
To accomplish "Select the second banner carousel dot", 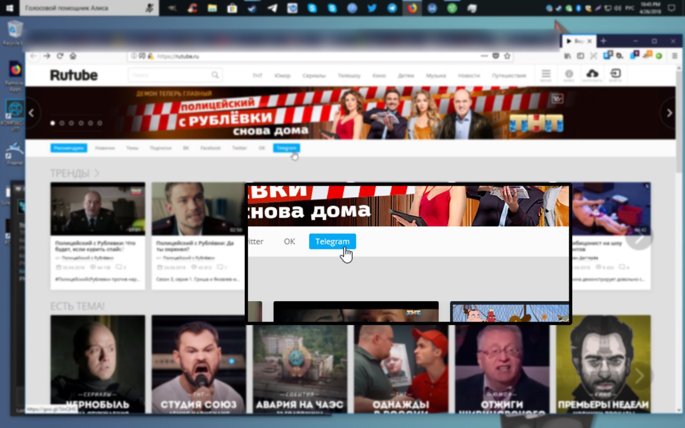I will [x=62, y=123].
